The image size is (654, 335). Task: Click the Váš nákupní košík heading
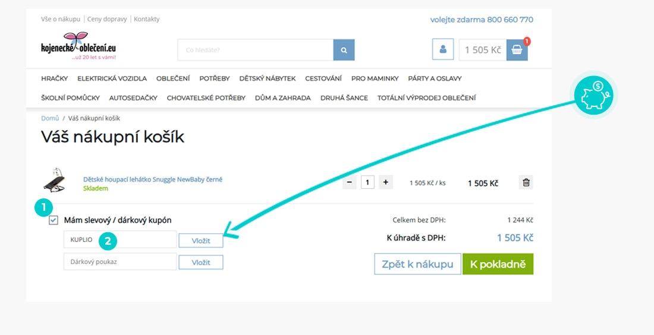coord(112,137)
